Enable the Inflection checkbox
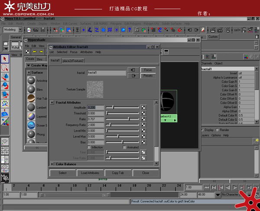The width and height of the screenshot is (260, 211). pyautogui.click(x=89, y=147)
